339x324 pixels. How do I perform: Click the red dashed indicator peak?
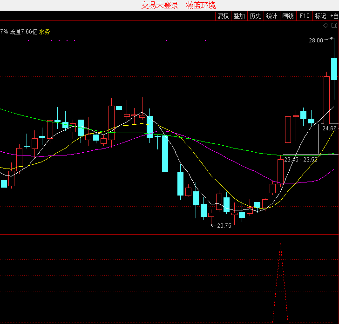coord(280,244)
